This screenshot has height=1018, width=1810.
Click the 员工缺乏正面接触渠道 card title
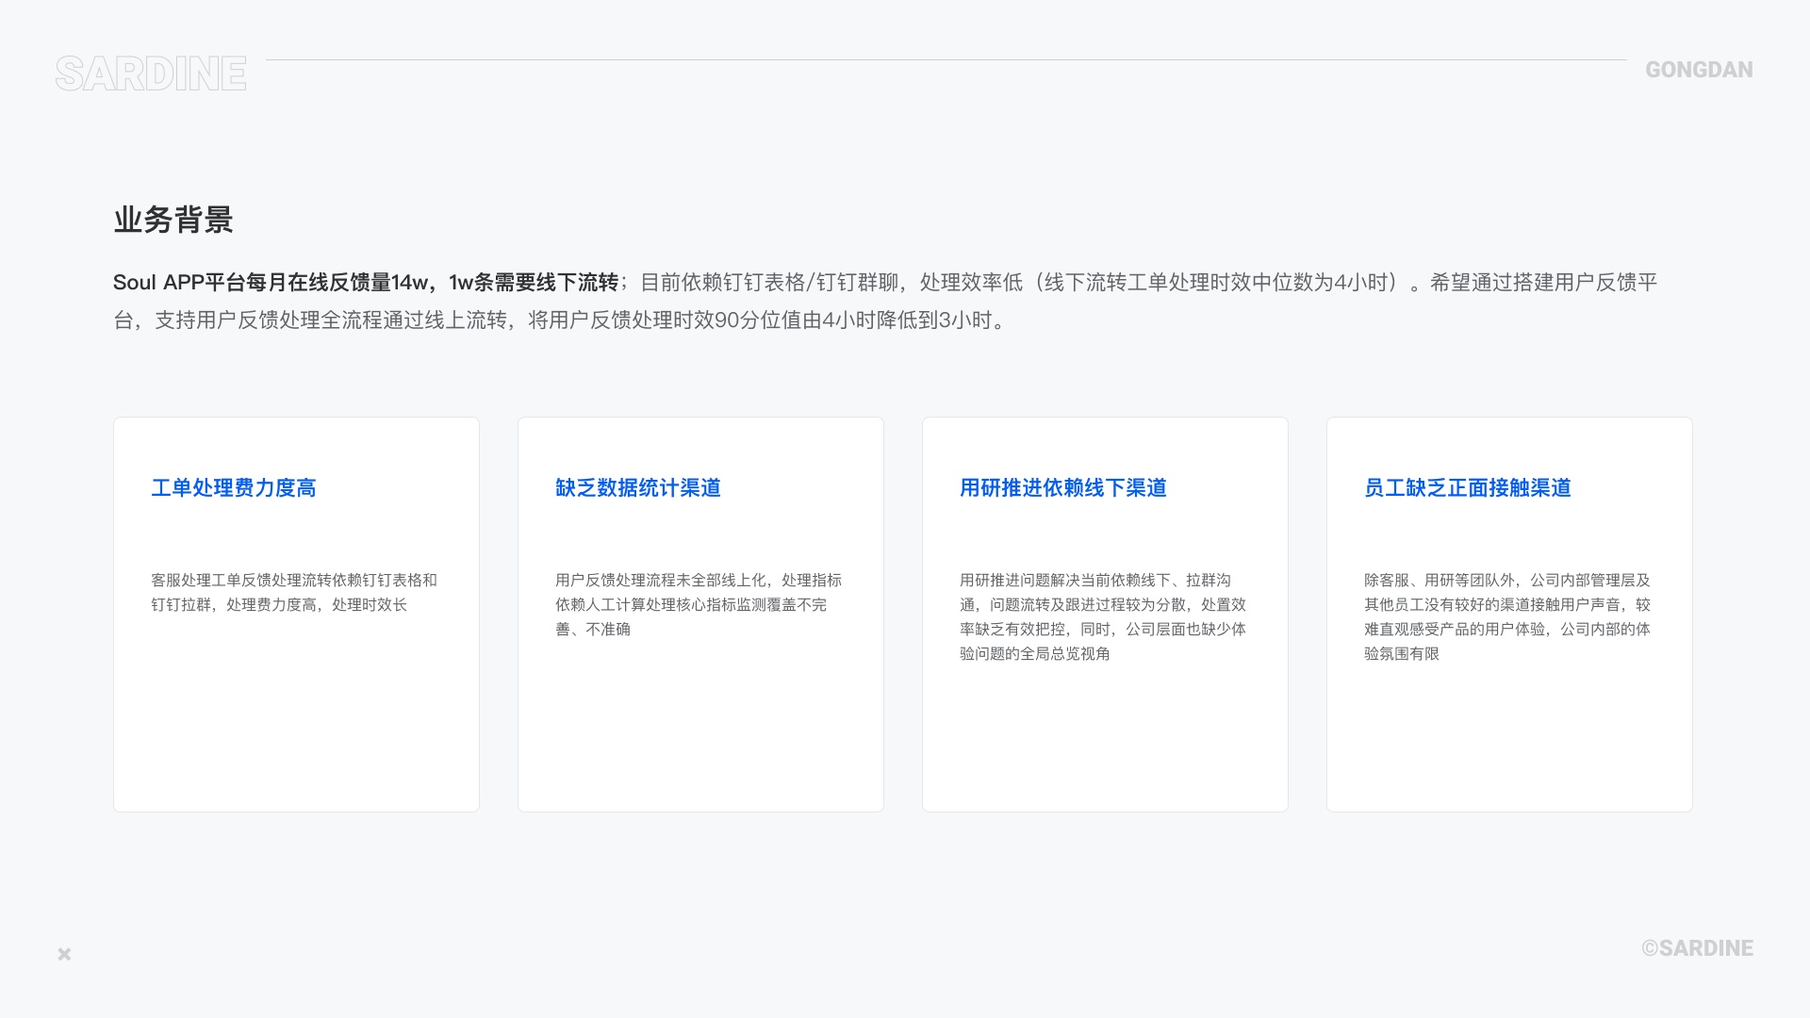1468,487
